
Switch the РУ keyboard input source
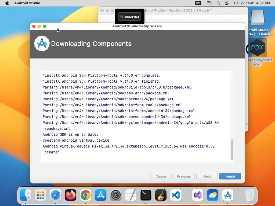[198, 3]
